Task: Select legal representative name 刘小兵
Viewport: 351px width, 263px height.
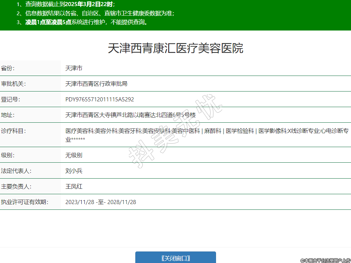Action: [x=74, y=171]
